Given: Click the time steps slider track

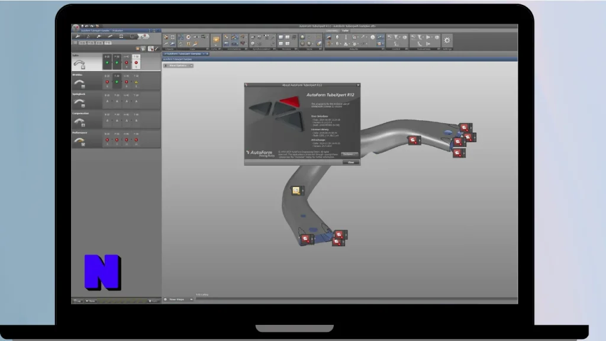Looking at the screenshot, I should (x=356, y=299).
